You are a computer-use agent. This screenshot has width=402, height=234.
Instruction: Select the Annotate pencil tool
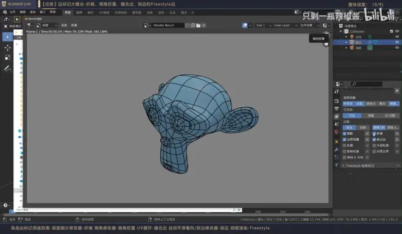(7, 68)
